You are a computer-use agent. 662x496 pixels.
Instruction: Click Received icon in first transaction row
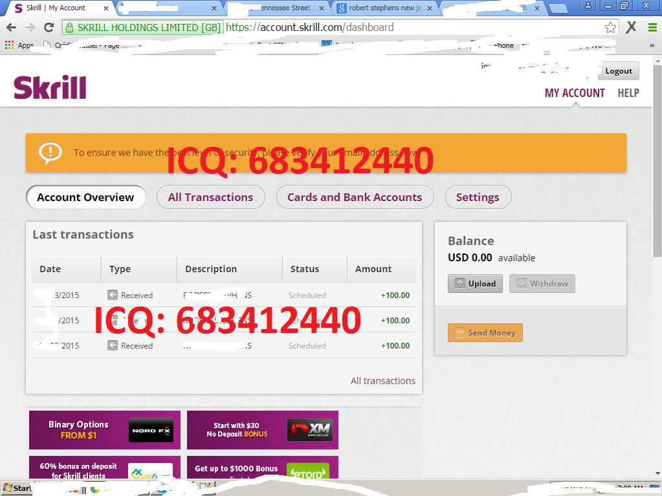[x=113, y=295]
